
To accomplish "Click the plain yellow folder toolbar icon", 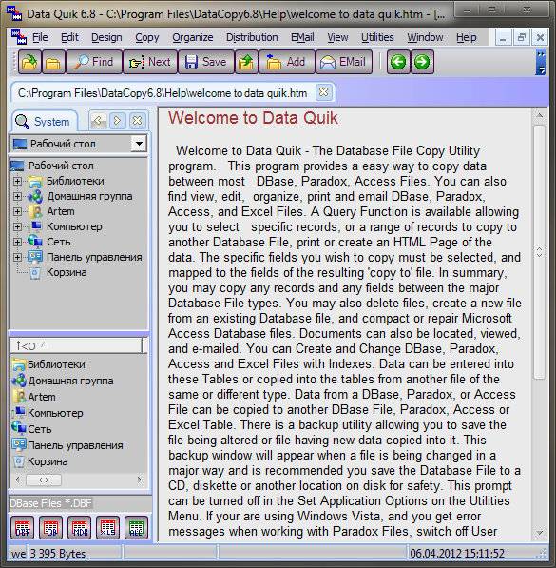I will click(53, 62).
